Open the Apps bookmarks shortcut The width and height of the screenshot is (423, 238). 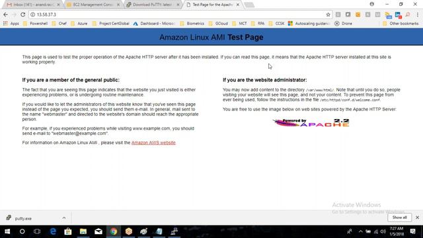point(11,24)
